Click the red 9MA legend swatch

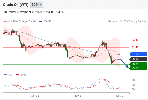[x=17, y=75]
